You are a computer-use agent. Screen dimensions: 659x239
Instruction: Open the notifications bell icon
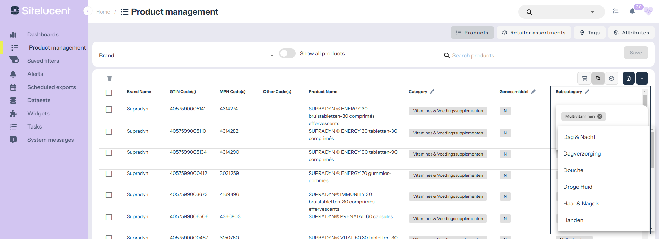point(632,11)
